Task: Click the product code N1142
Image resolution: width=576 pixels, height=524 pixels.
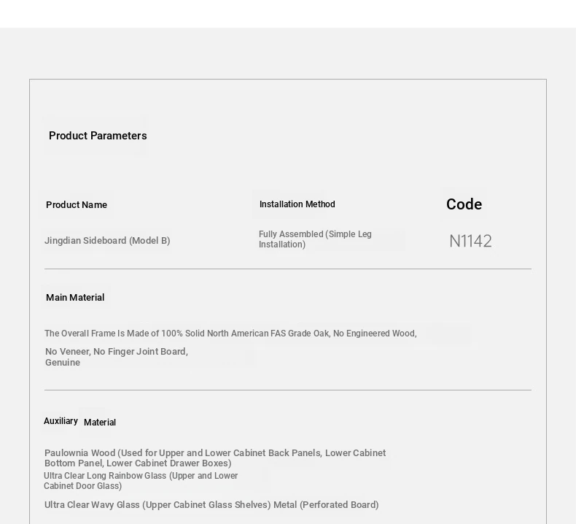Action: 470,242
